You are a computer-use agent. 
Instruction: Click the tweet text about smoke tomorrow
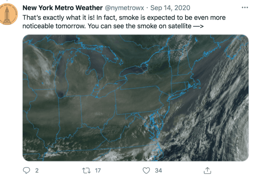[124, 22]
